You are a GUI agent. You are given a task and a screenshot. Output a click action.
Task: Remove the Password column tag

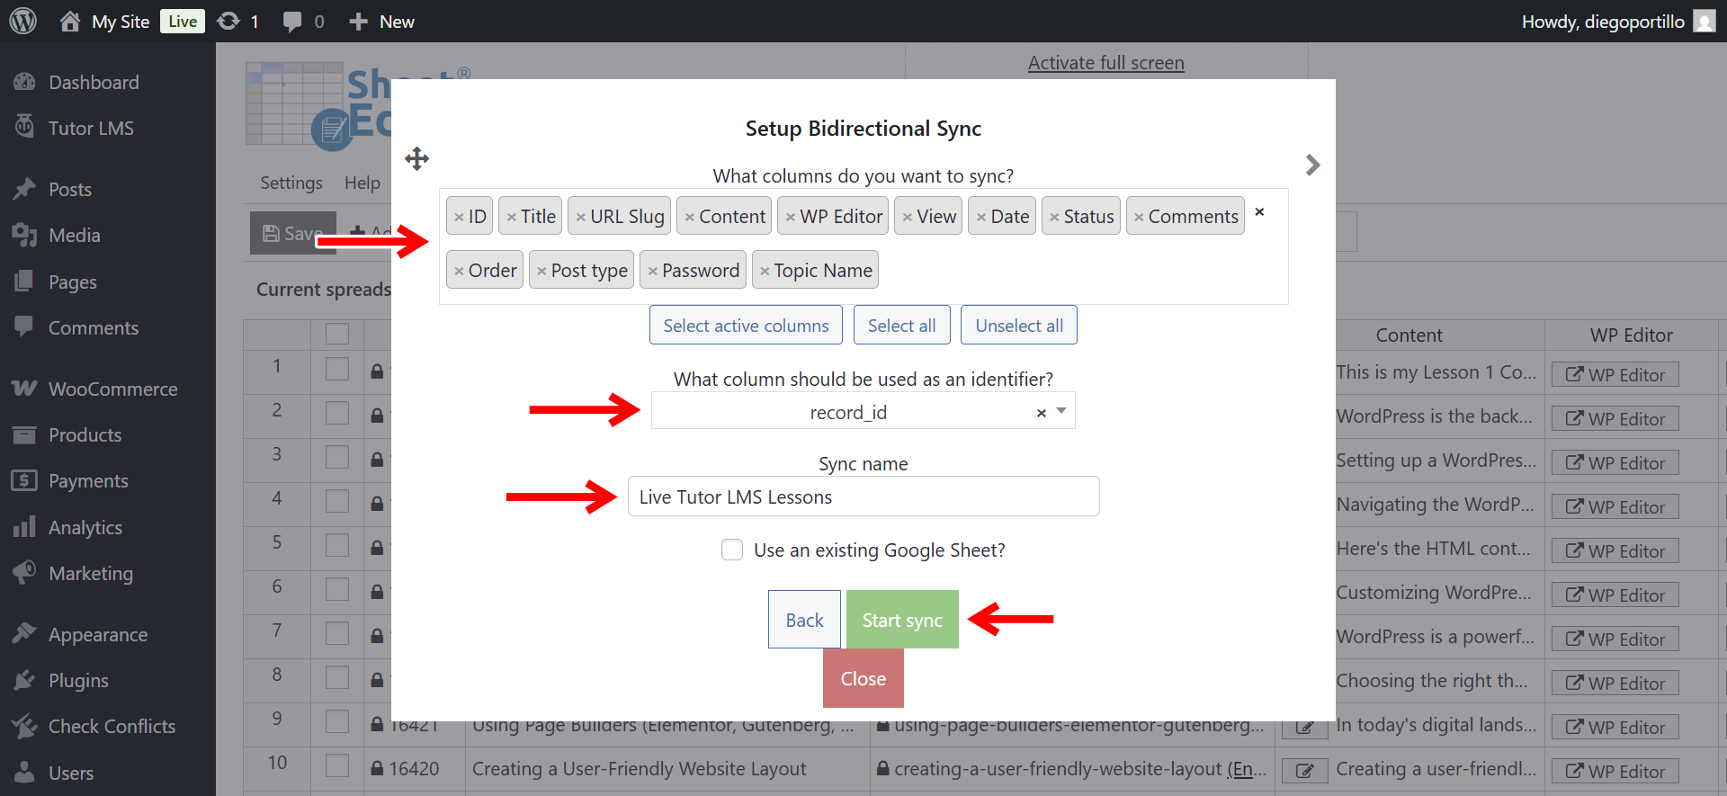[x=653, y=272]
